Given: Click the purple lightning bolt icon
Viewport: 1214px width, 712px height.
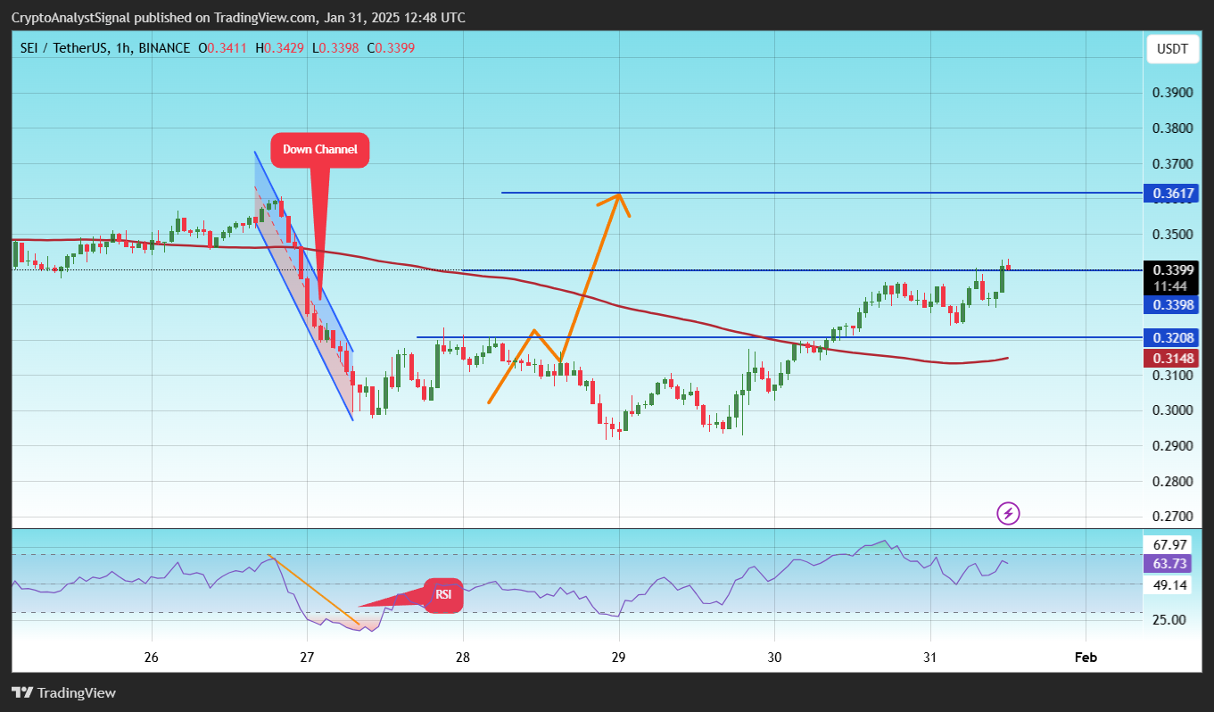Looking at the screenshot, I should point(1008,513).
